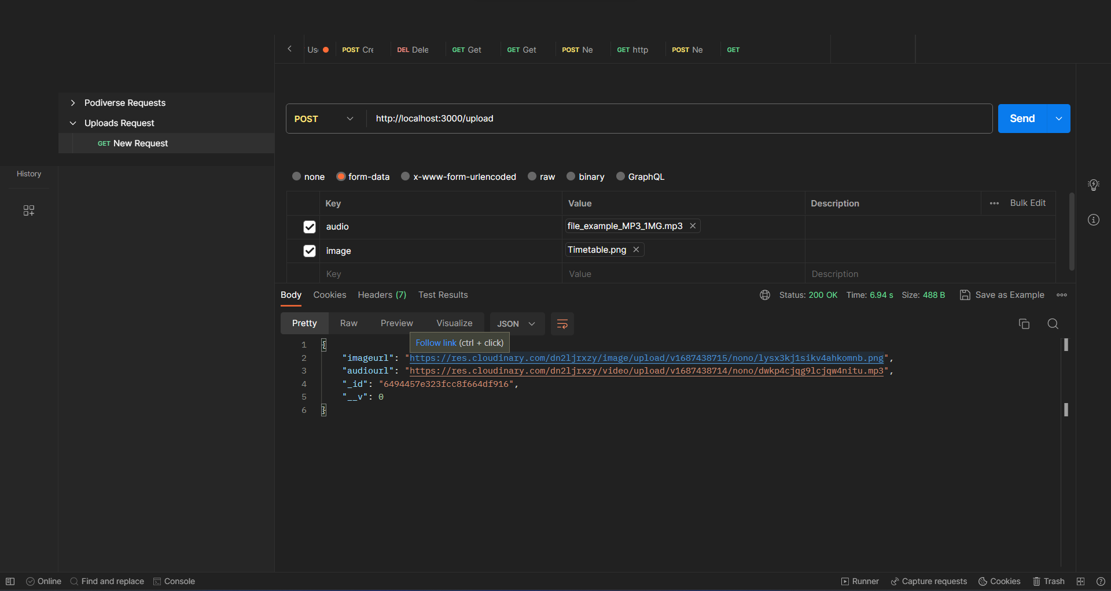
Task: Select the Raw view
Action: [x=349, y=323]
